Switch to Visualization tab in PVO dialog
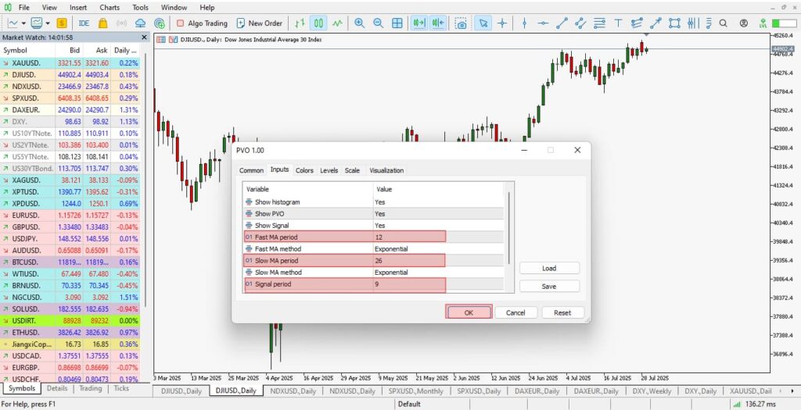This screenshot has width=801, height=410. 386,170
